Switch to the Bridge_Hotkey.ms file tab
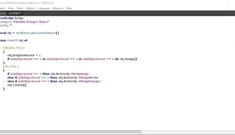Image resolution: width=235 pixels, height=135 pixels. coord(3,13)
